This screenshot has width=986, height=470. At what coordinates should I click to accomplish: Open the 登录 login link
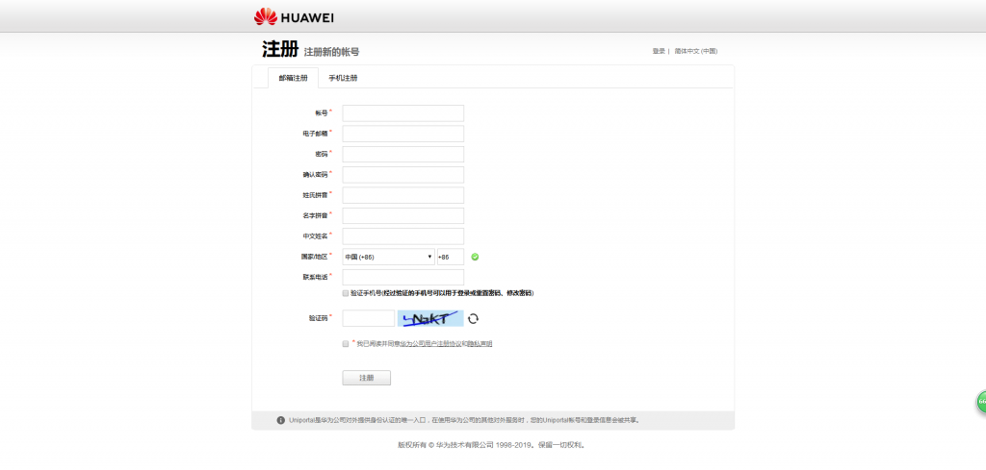(659, 51)
